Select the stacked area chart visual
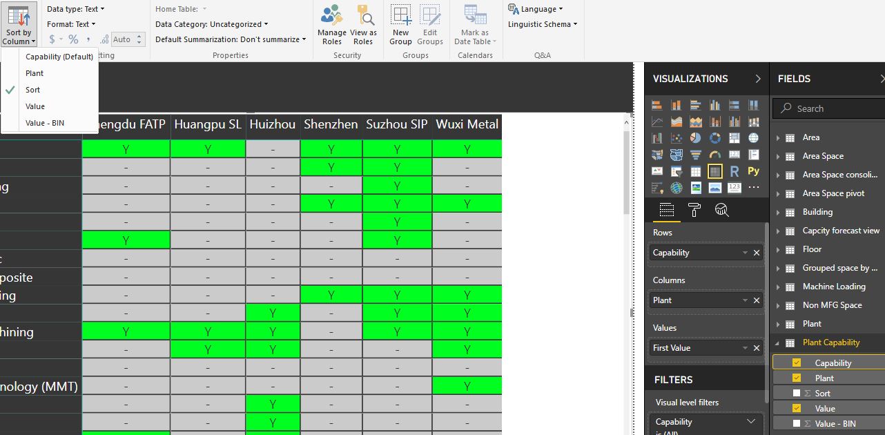 pyautogui.click(x=696, y=122)
